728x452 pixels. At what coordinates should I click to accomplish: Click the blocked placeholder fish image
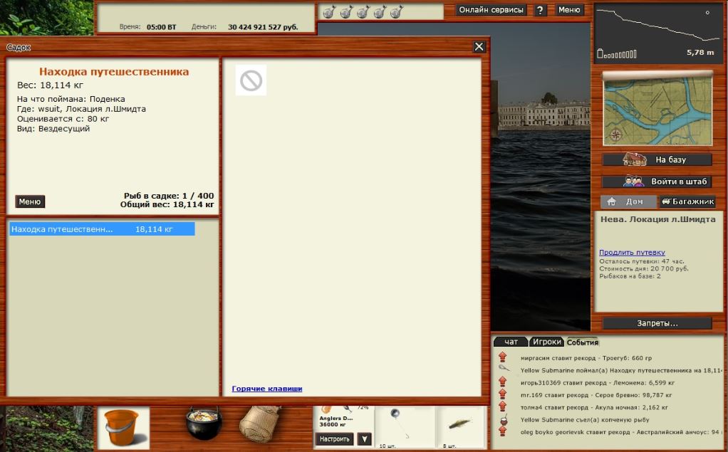251,80
